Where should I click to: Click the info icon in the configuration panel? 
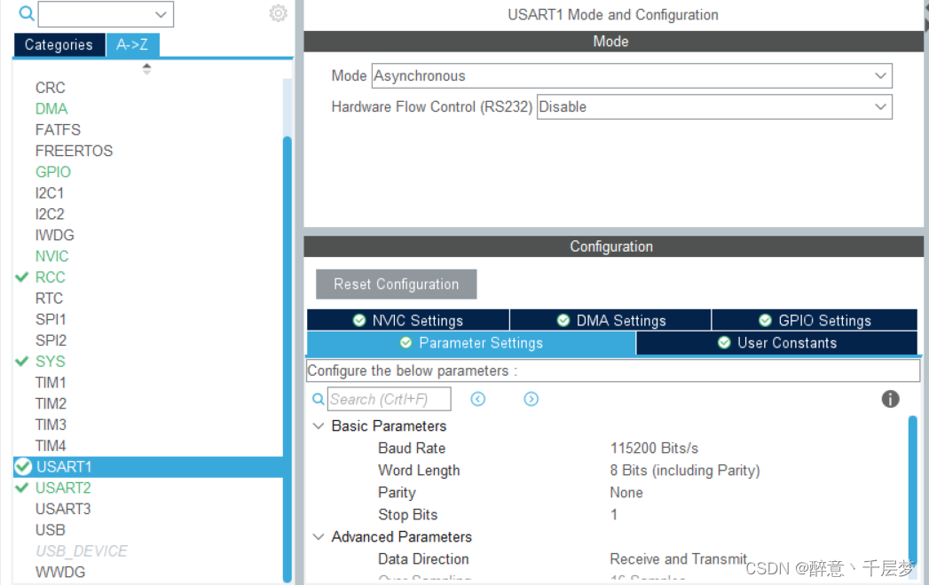click(x=890, y=399)
